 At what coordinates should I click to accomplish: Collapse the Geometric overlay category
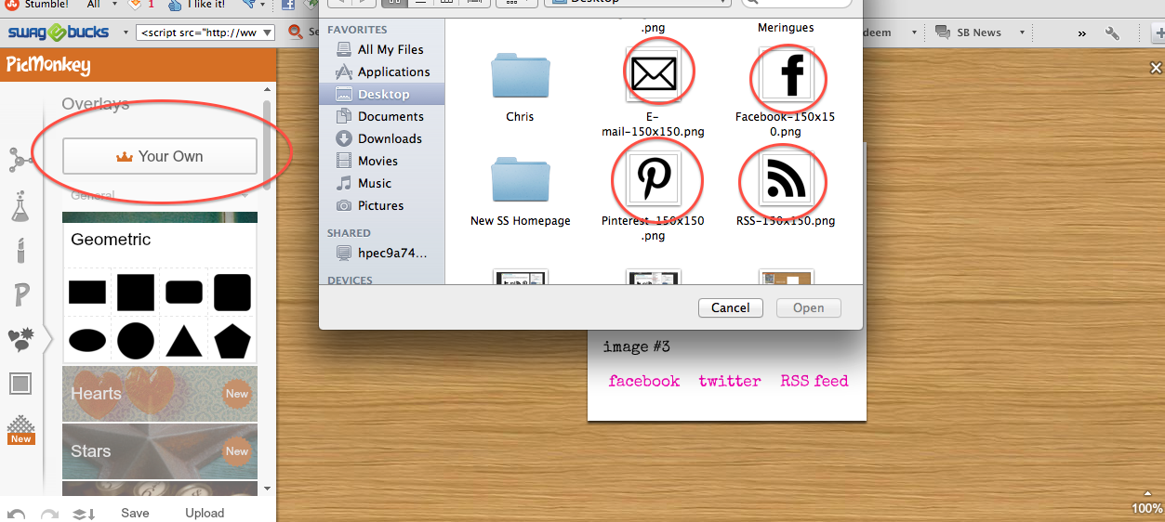click(160, 240)
